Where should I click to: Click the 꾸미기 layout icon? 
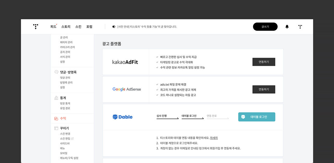pos(56,128)
